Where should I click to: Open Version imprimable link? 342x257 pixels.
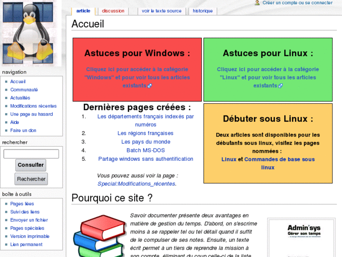coord(30,236)
